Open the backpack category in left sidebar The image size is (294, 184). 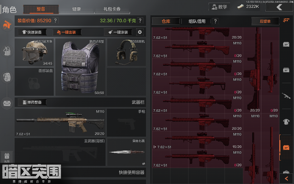click(x=7, y=51)
